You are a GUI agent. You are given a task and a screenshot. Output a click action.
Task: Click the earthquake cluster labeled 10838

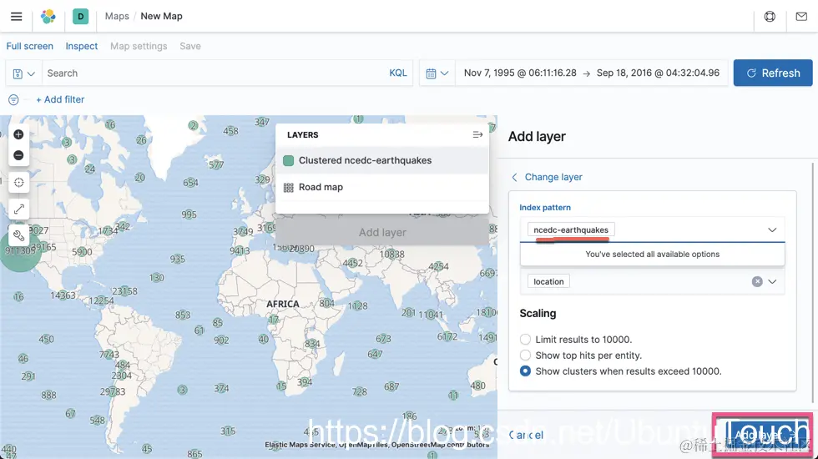(391, 255)
